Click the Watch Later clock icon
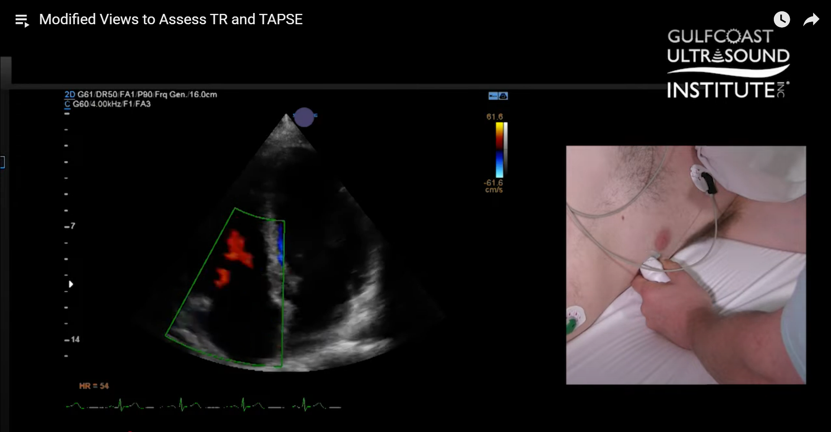This screenshot has width=831, height=432. 782,19
